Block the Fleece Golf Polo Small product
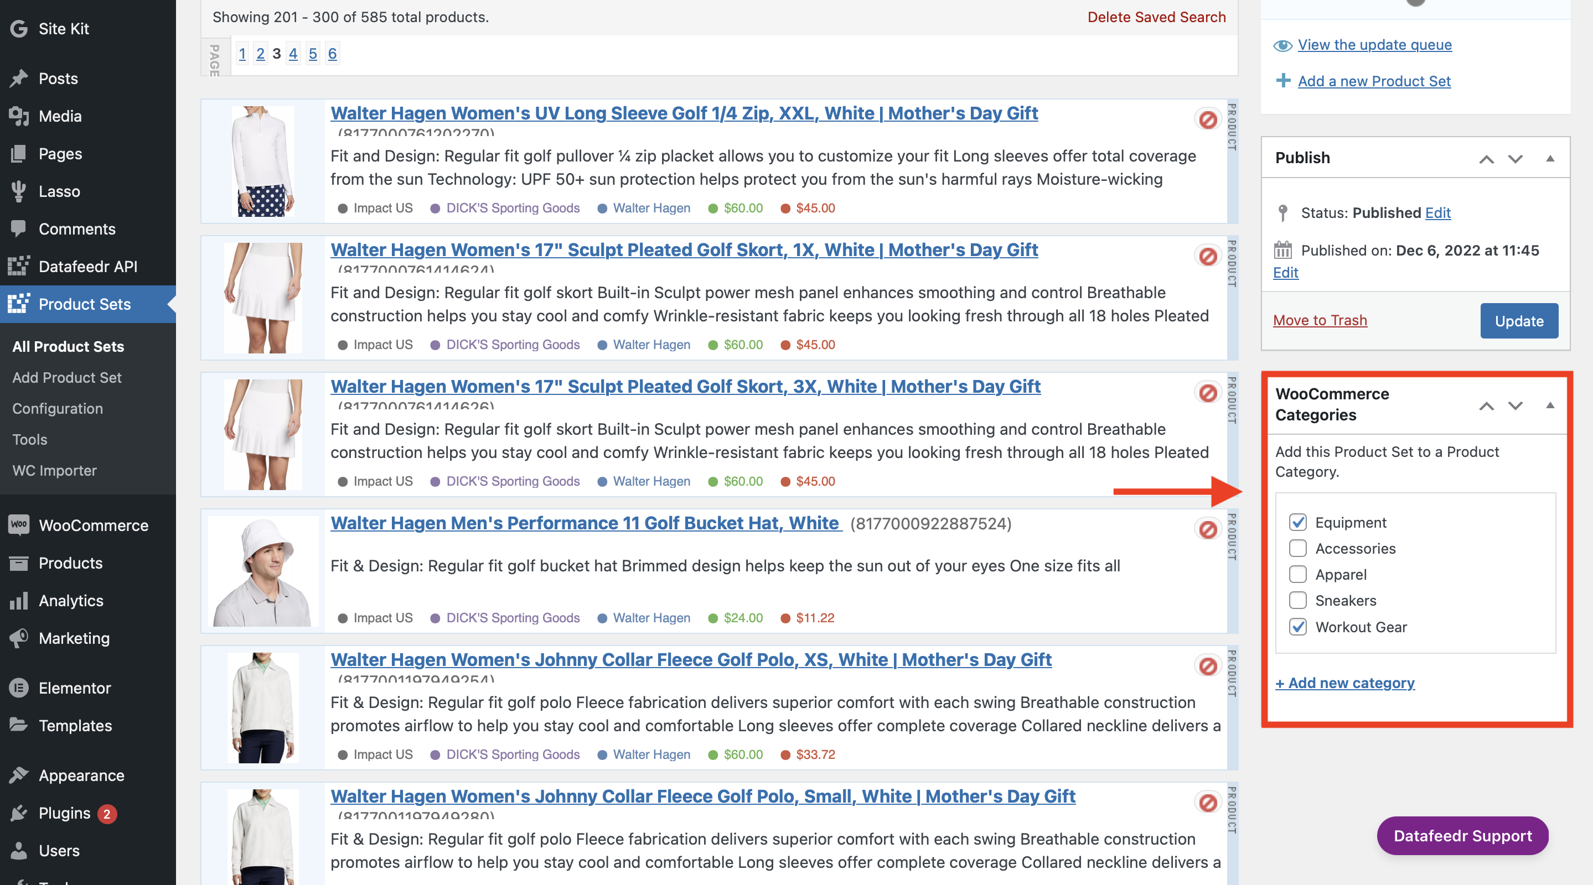1593x885 pixels. pyautogui.click(x=1207, y=803)
